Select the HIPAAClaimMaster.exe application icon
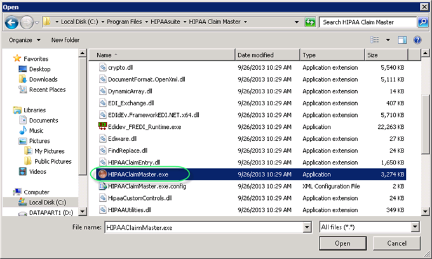 [x=102, y=173]
